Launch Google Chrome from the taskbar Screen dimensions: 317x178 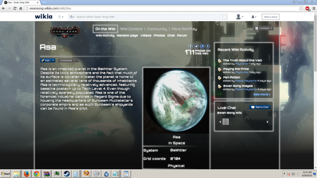pos(37,174)
